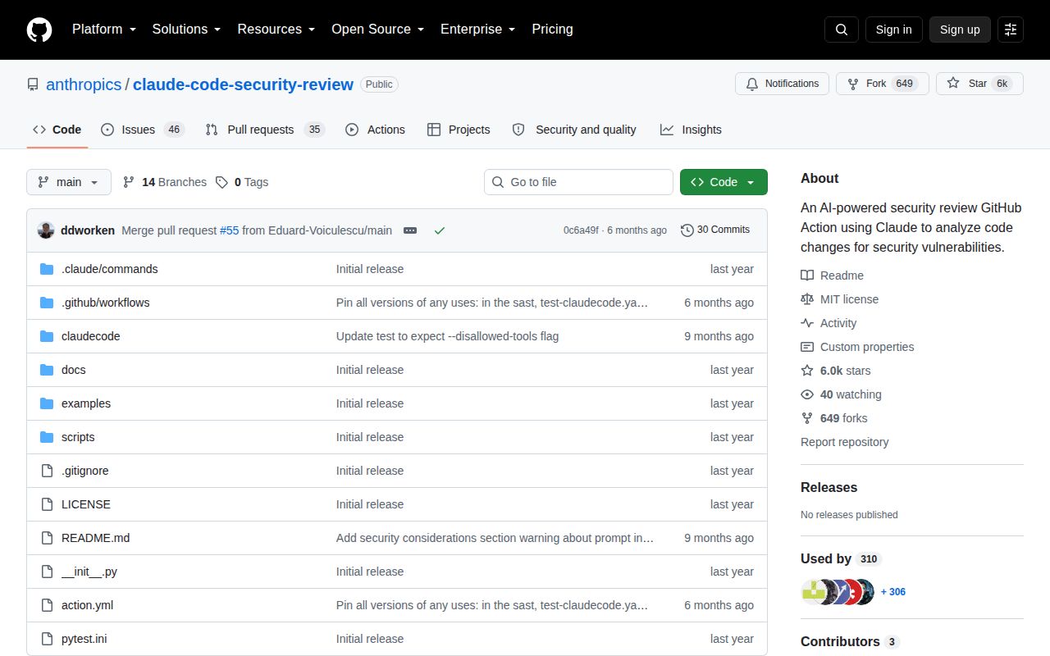Open the __init__.py file
Screen dimensions: 1050x656
click(89, 572)
